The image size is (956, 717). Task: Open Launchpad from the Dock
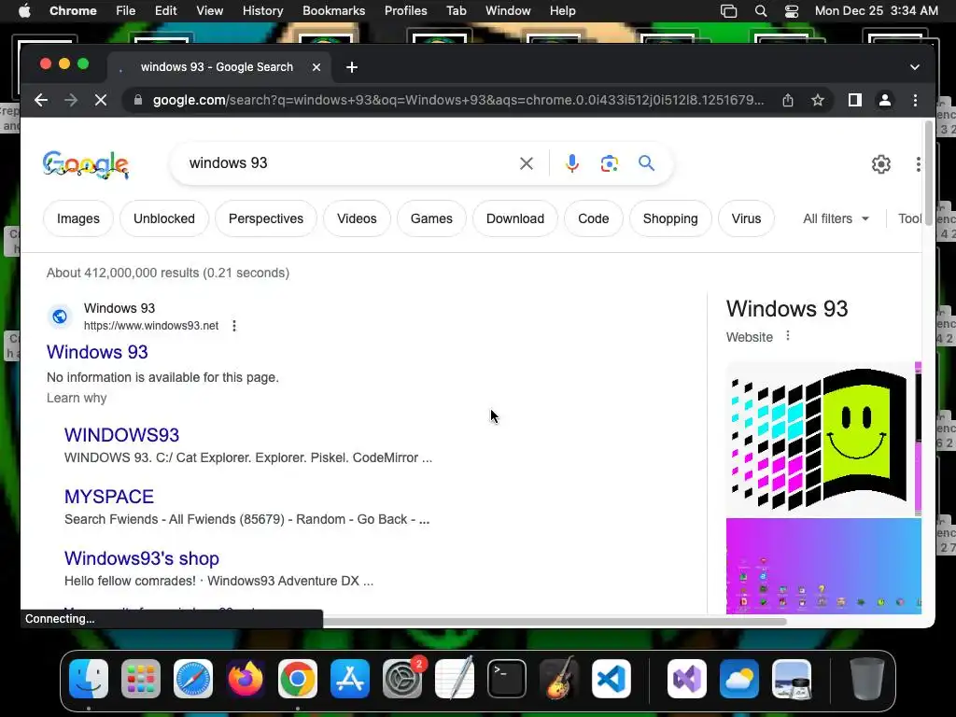point(141,679)
